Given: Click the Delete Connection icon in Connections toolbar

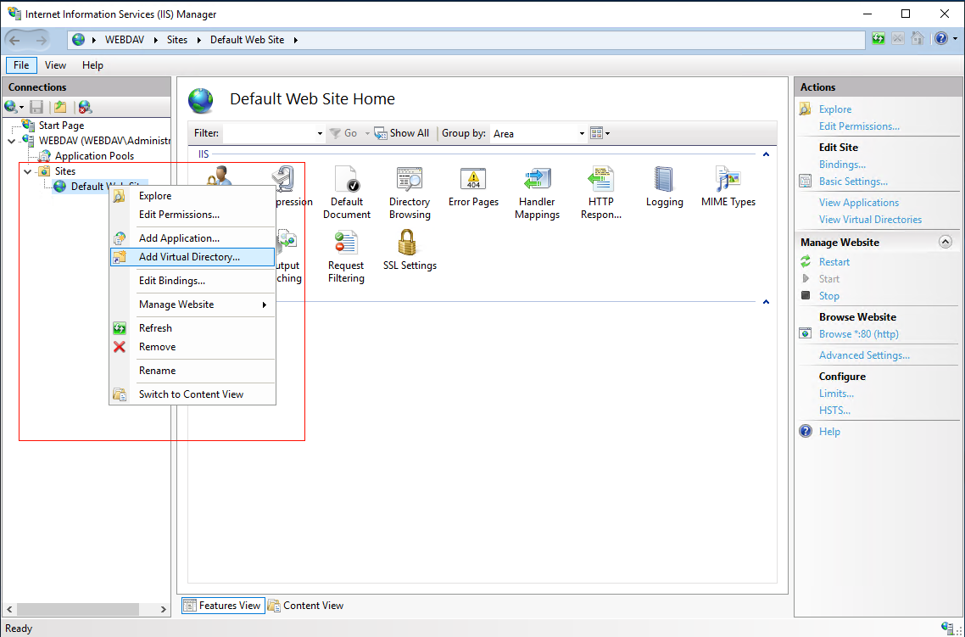Looking at the screenshot, I should coord(85,107).
